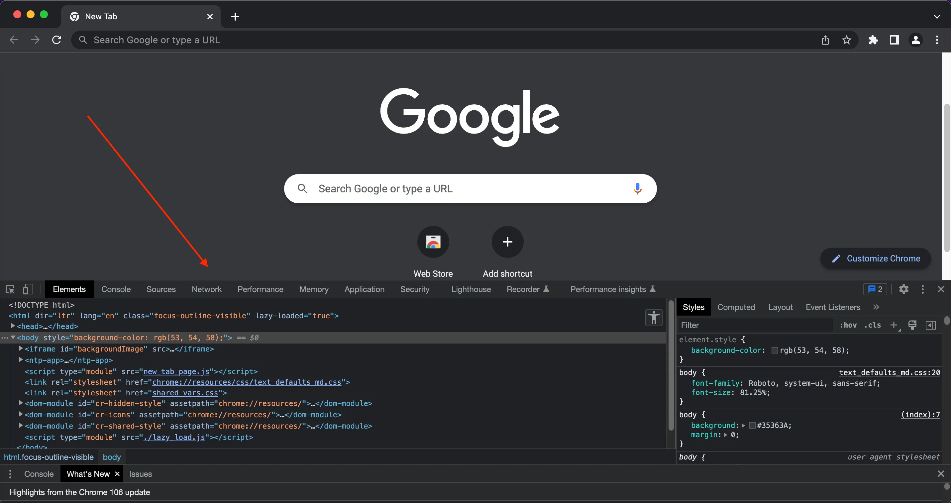Toggle the .cls class editor

click(872, 325)
